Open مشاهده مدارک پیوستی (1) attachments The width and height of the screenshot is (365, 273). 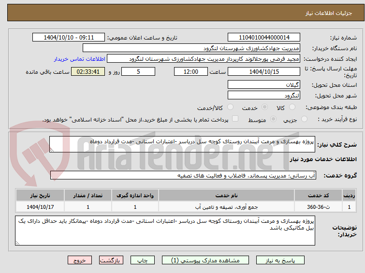coord(205,260)
